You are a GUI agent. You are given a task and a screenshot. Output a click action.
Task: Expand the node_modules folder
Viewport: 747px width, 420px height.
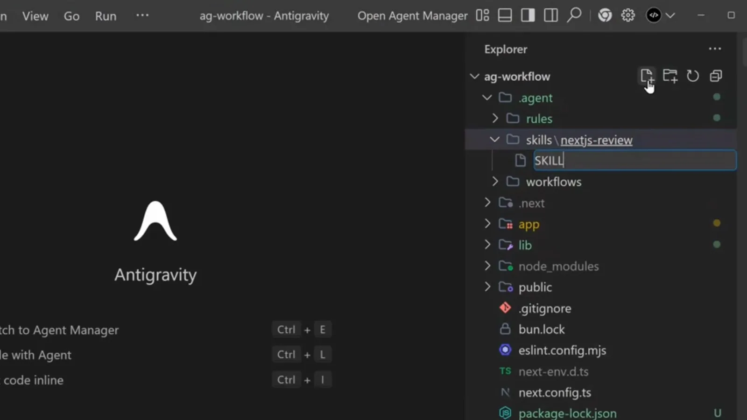coord(487,266)
